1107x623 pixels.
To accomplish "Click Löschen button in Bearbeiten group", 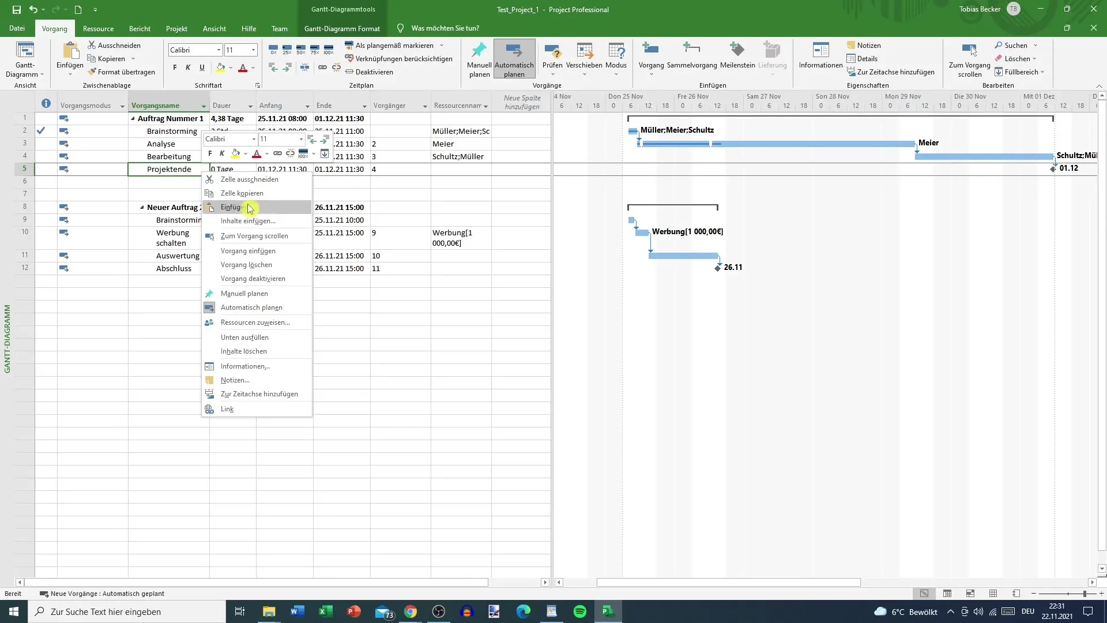I will (1015, 58).
